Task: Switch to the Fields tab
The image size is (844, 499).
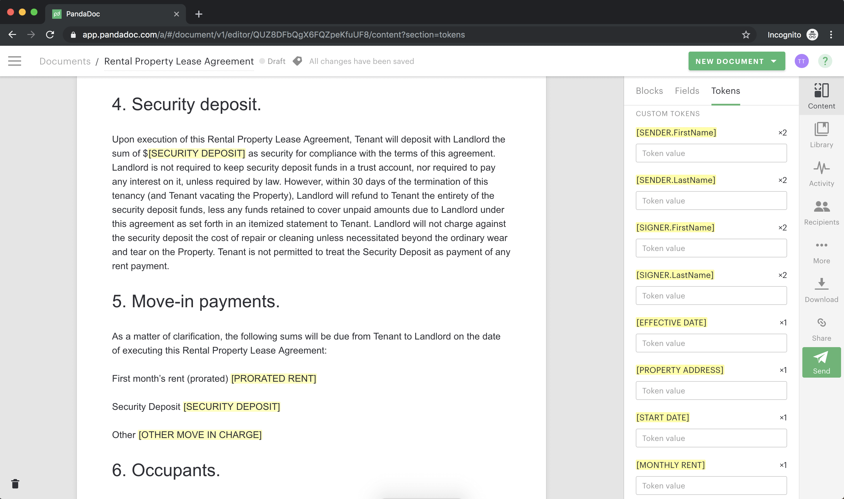Action: (687, 91)
